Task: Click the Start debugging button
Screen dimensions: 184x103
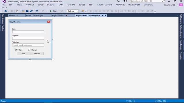Action: 54,11
